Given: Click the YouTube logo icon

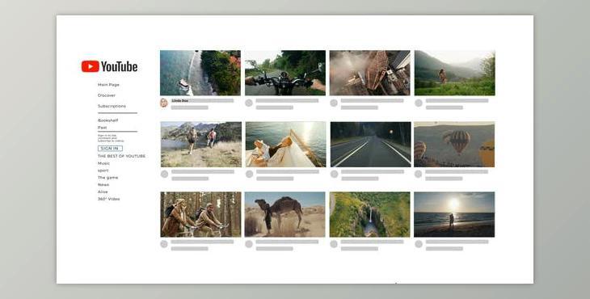Looking at the screenshot, I should pyautogui.click(x=91, y=66).
